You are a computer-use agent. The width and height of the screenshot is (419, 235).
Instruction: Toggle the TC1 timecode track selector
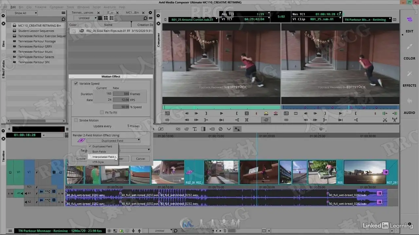29,187
